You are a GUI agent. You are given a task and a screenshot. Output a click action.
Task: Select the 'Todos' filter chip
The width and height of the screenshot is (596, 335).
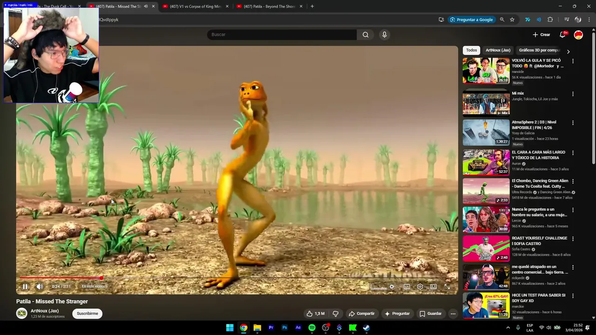pos(472,50)
